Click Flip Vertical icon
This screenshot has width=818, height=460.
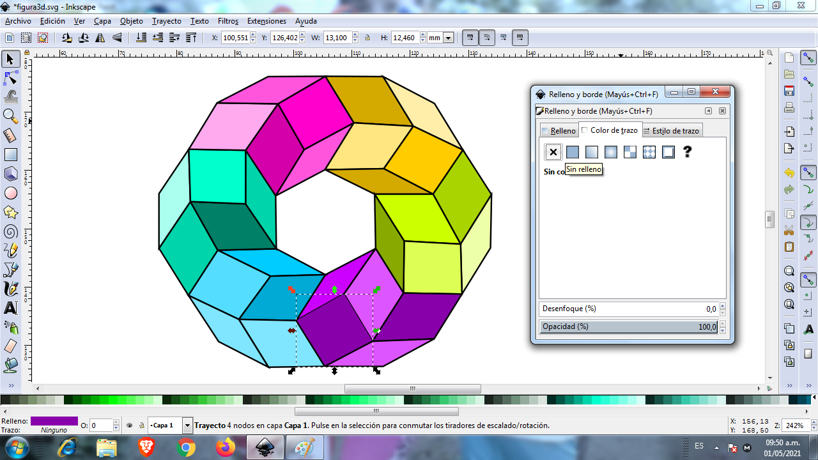click(116, 38)
